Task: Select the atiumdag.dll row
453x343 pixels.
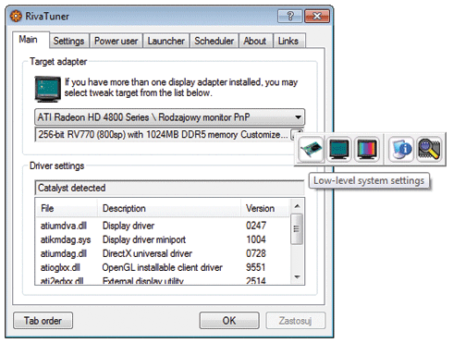Action: click(x=164, y=253)
